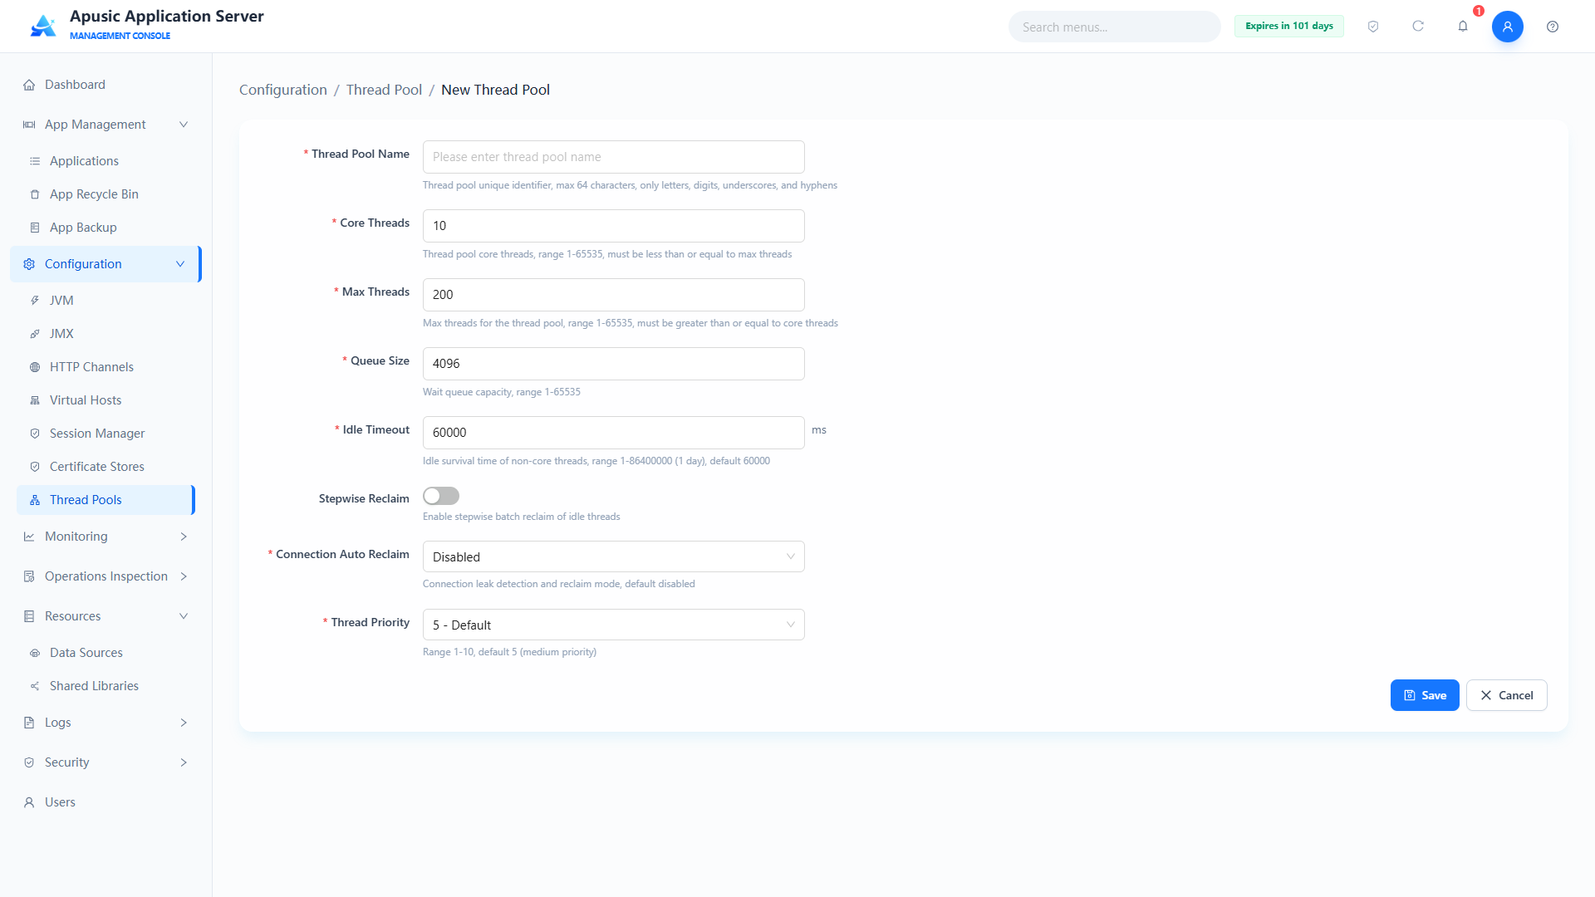This screenshot has height=897, width=1595.
Task: Collapse the Configuration menu chevron
Action: [180, 264]
